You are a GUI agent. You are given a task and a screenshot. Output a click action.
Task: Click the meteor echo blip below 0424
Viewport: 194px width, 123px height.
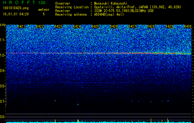[78, 105]
